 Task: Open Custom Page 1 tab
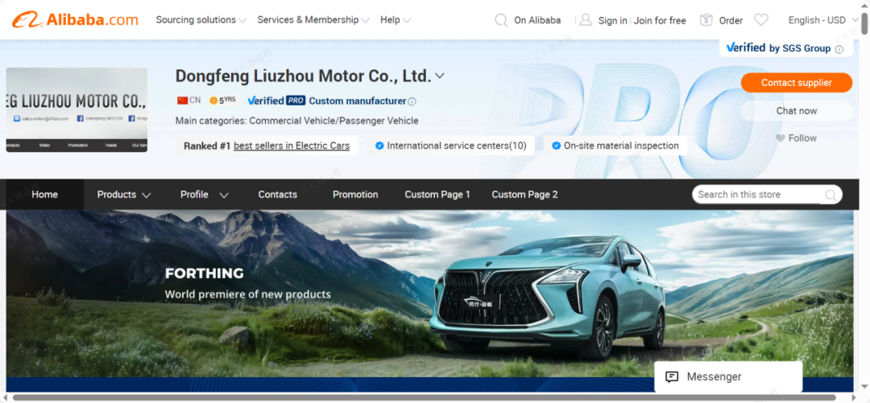tap(437, 195)
